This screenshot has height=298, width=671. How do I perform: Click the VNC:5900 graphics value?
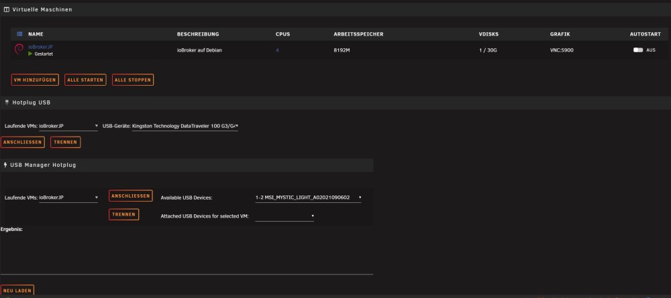coord(562,50)
